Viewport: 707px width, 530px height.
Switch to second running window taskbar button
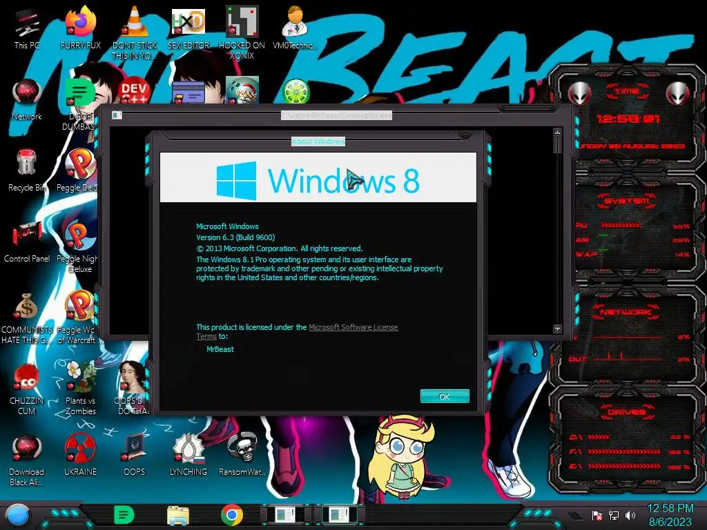[338, 515]
